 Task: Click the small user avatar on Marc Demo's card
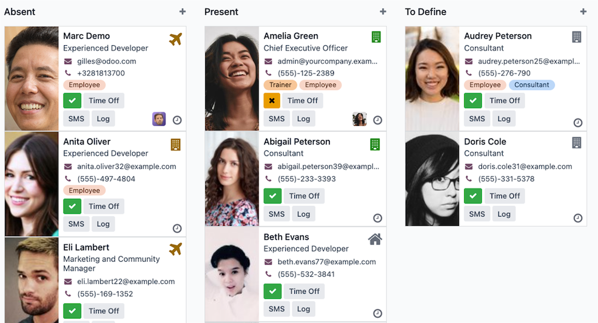(x=159, y=119)
